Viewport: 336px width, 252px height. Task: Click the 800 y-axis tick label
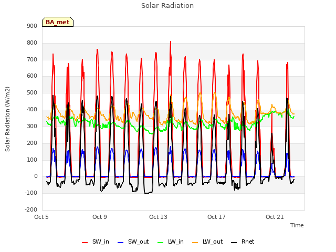(x=32, y=43)
